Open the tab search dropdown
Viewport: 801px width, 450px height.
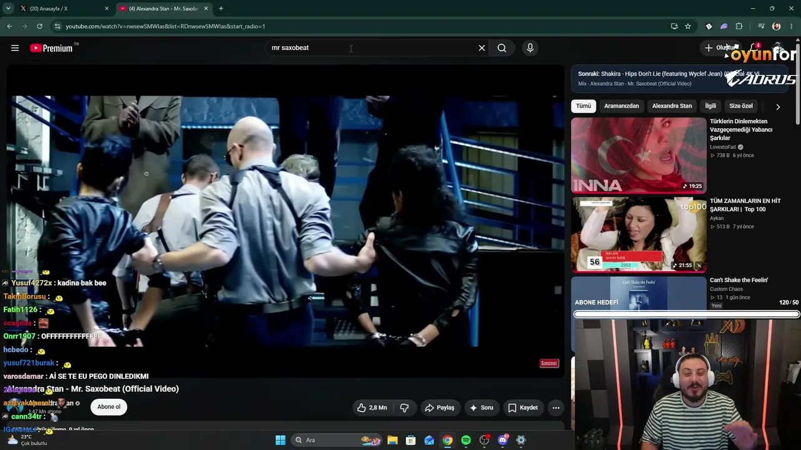(8, 9)
